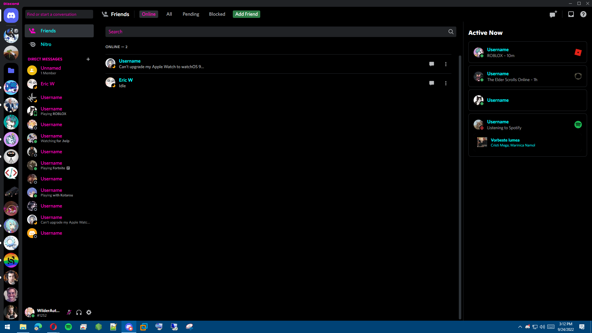
Task: Open Spotify from the taskbar
Action: (x=68, y=327)
